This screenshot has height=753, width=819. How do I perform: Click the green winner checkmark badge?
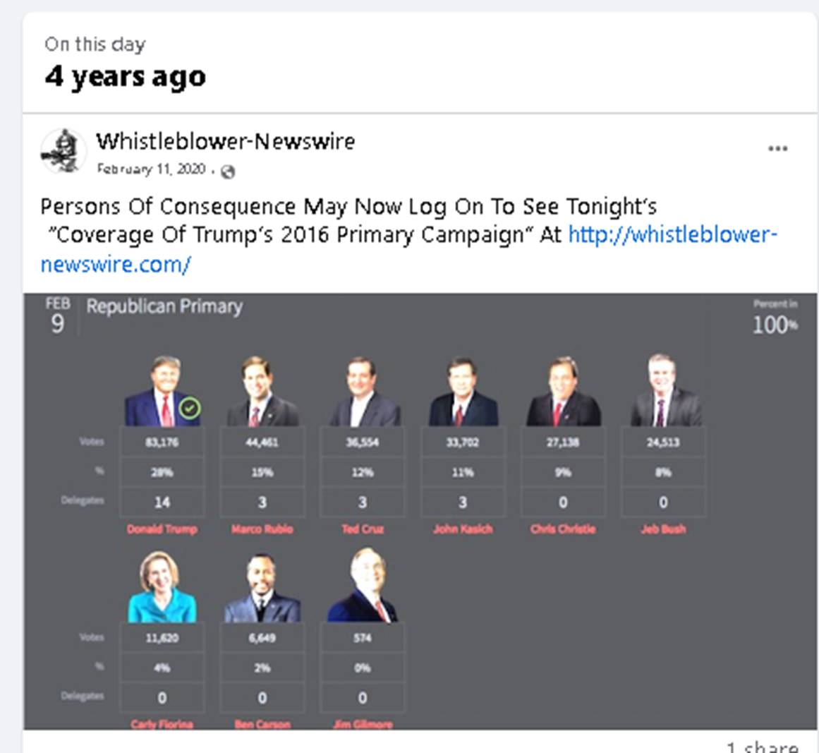[190, 408]
